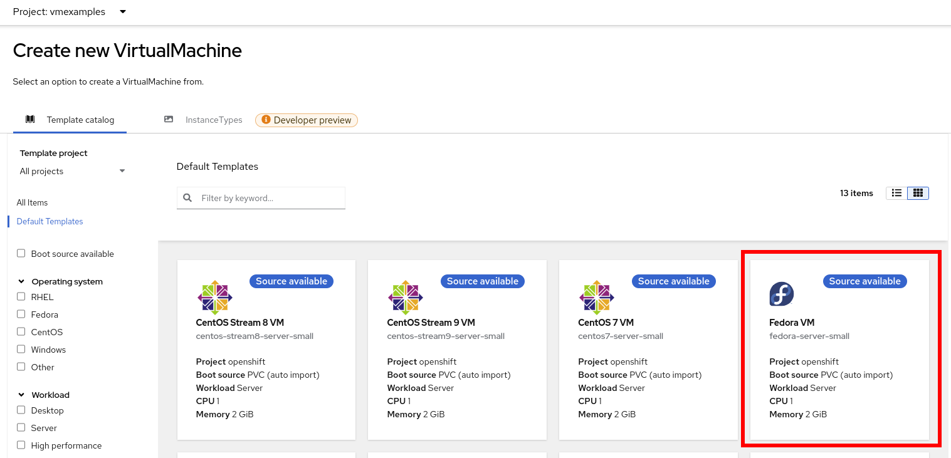Enable the Boot source available checkbox
Screen dimensions: 951x458
(21, 254)
